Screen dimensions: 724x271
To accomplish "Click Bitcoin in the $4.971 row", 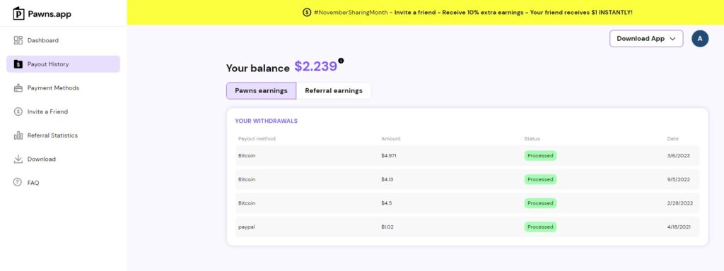I will point(247,156).
